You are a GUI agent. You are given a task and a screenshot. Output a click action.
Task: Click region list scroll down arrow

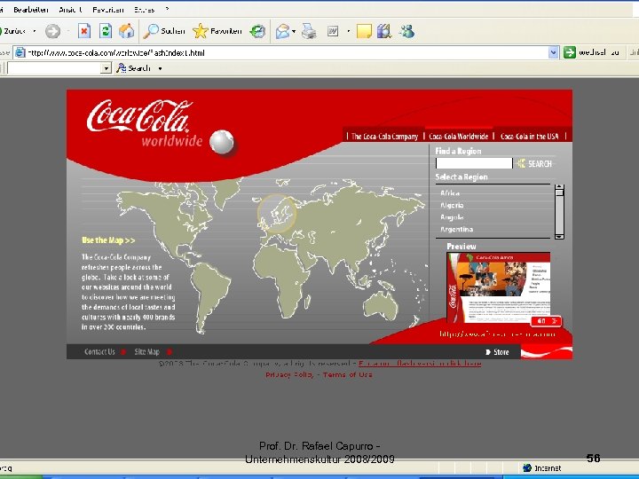[559, 236]
